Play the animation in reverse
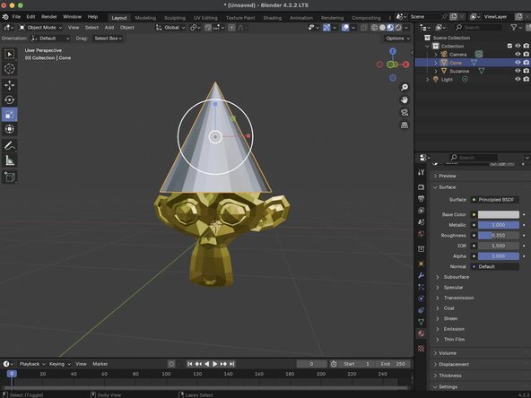 tap(206, 364)
